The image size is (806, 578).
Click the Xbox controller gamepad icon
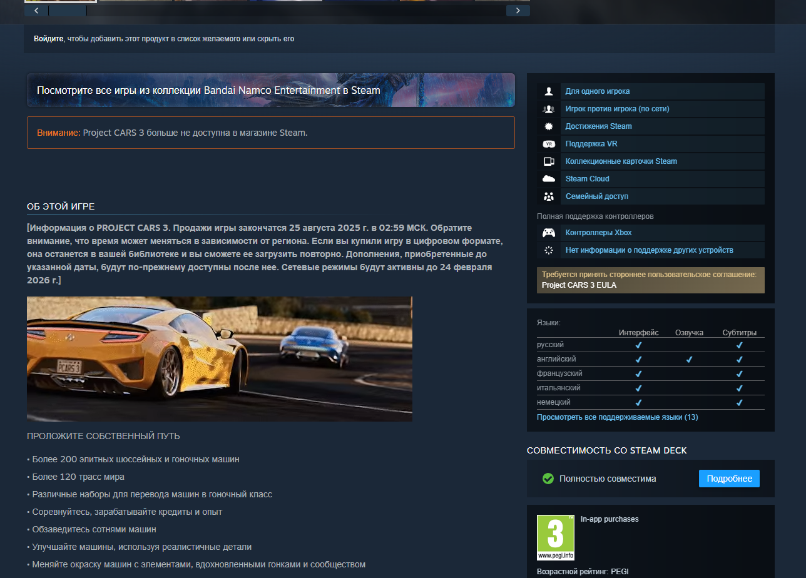(549, 233)
